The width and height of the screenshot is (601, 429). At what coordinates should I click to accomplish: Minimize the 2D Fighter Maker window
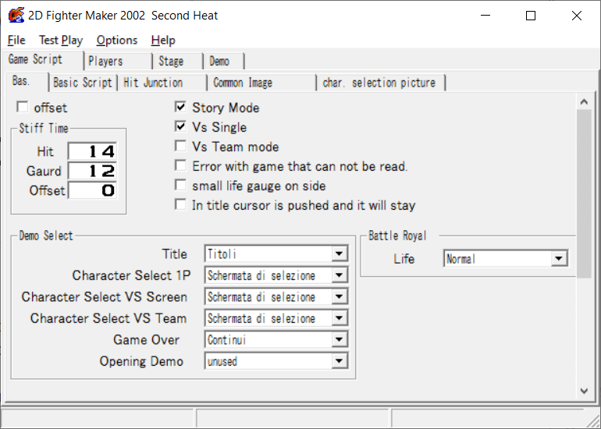click(485, 16)
